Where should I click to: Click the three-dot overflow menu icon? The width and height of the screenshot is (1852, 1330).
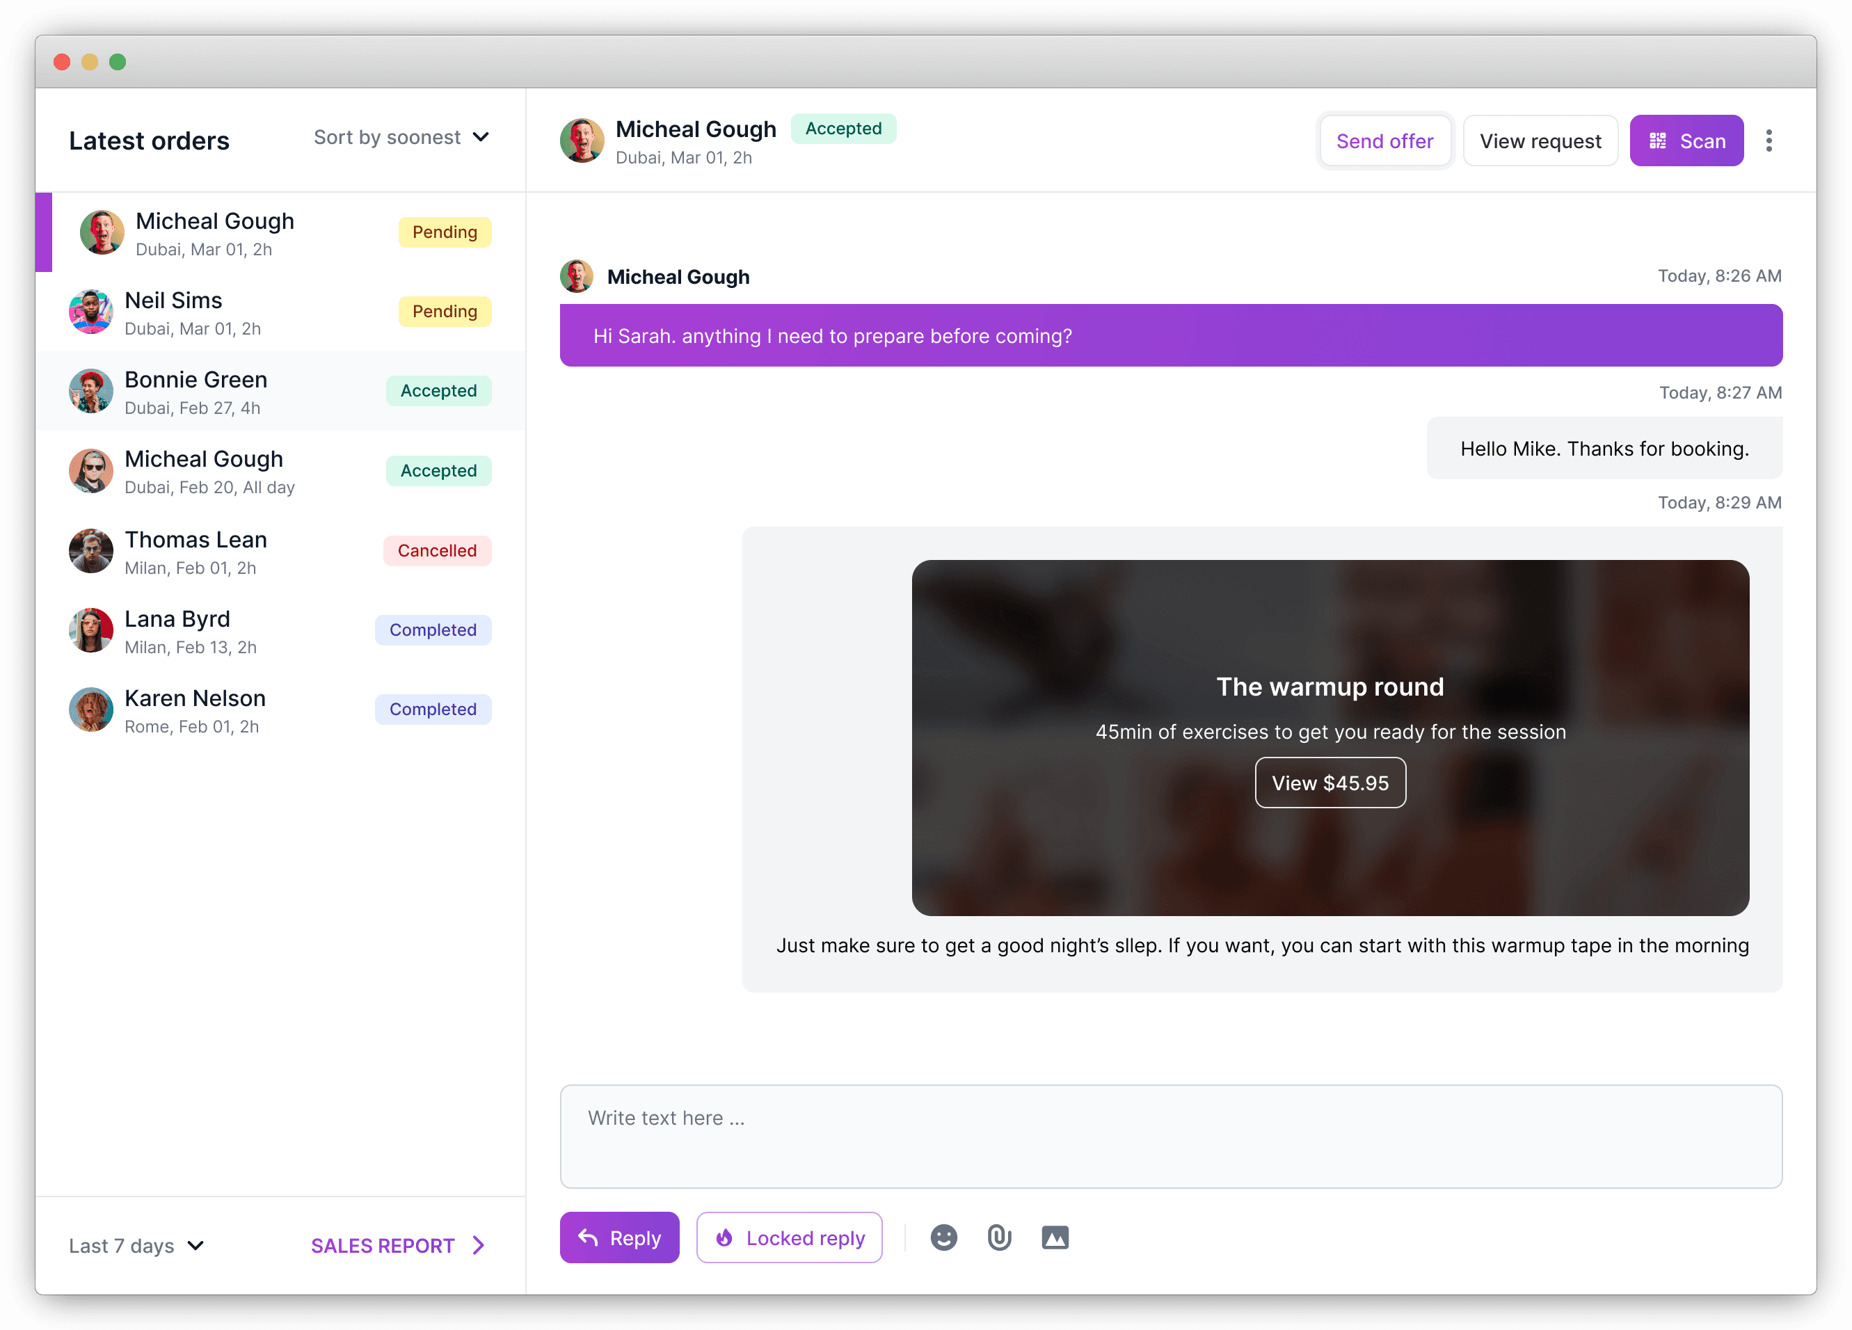point(1770,140)
